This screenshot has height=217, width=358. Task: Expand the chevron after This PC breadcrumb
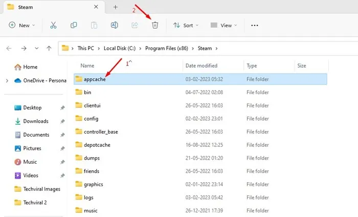coord(99,49)
